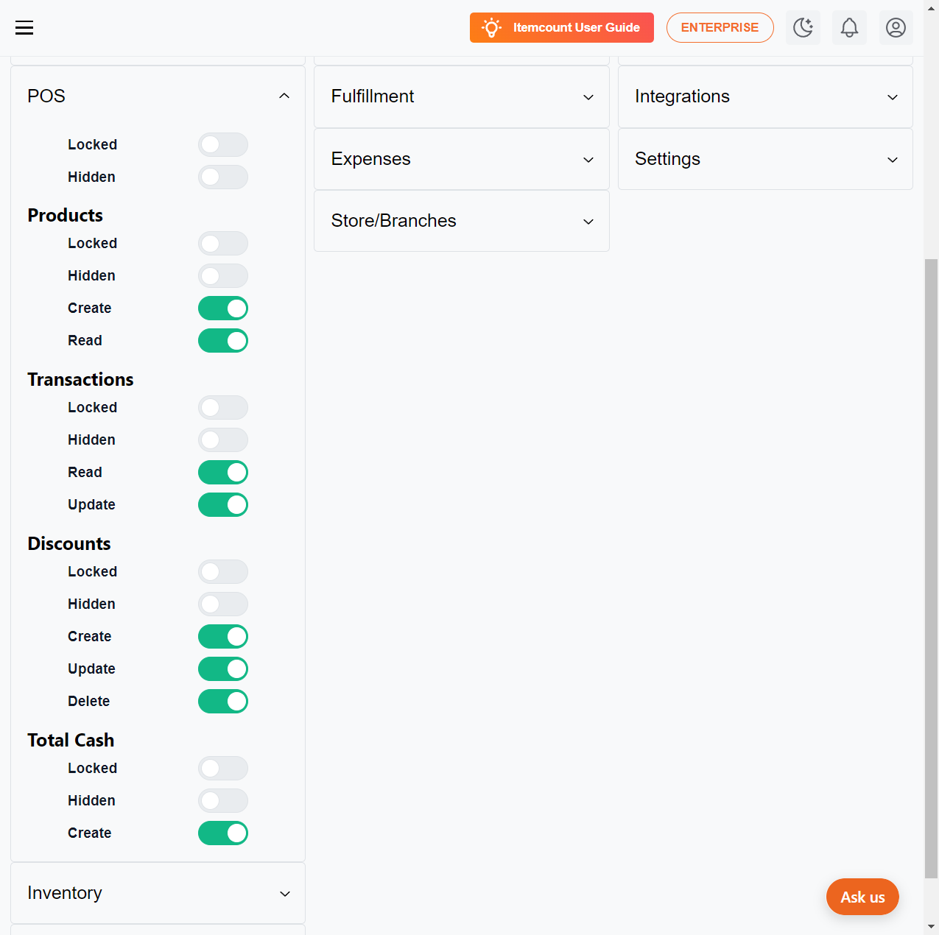Open the Ask us chat button
The width and height of the screenshot is (939, 935).
pyautogui.click(x=862, y=897)
